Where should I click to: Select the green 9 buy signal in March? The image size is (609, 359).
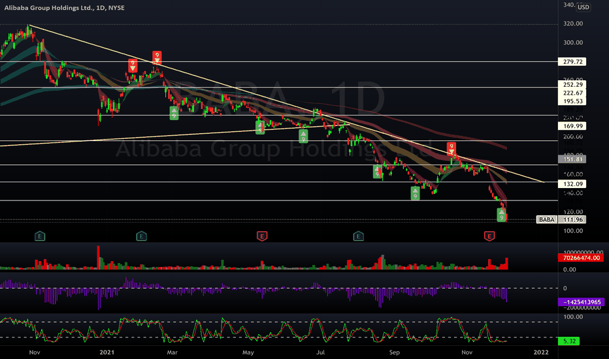click(x=174, y=114)
